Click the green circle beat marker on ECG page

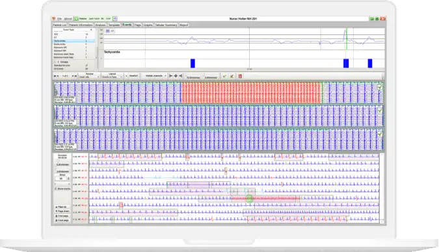pos(250,199)
